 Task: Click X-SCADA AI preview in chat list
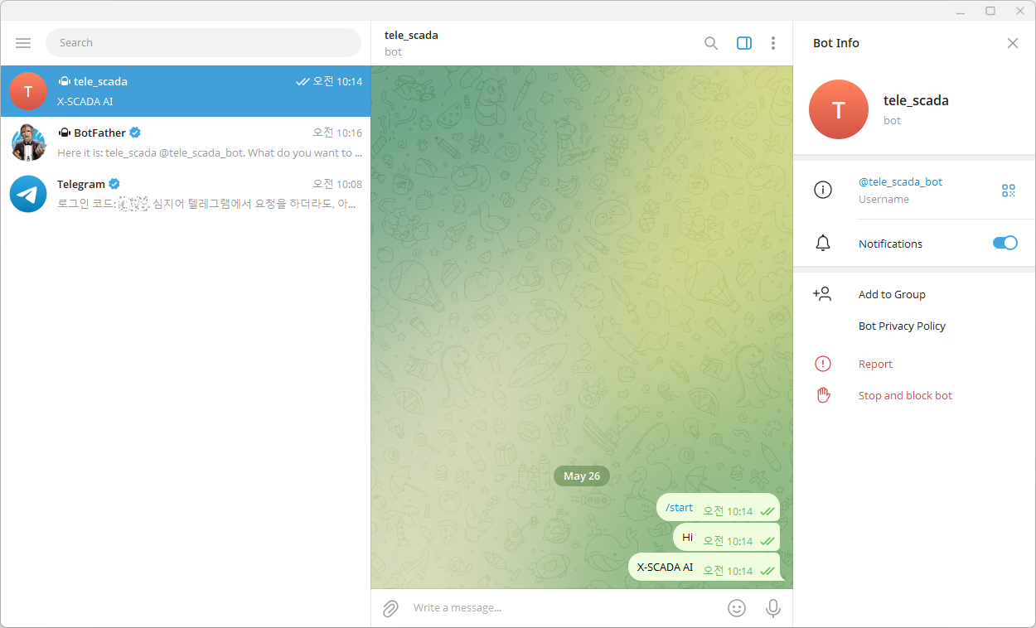[85, 102]
